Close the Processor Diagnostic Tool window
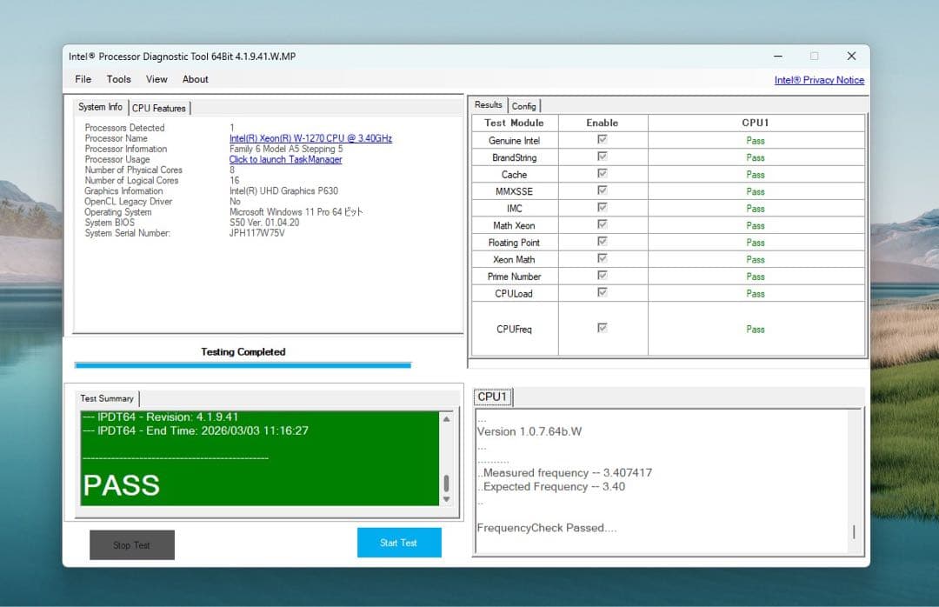The height and width of the screenshot is (607, 939). (x=851, y=57)
